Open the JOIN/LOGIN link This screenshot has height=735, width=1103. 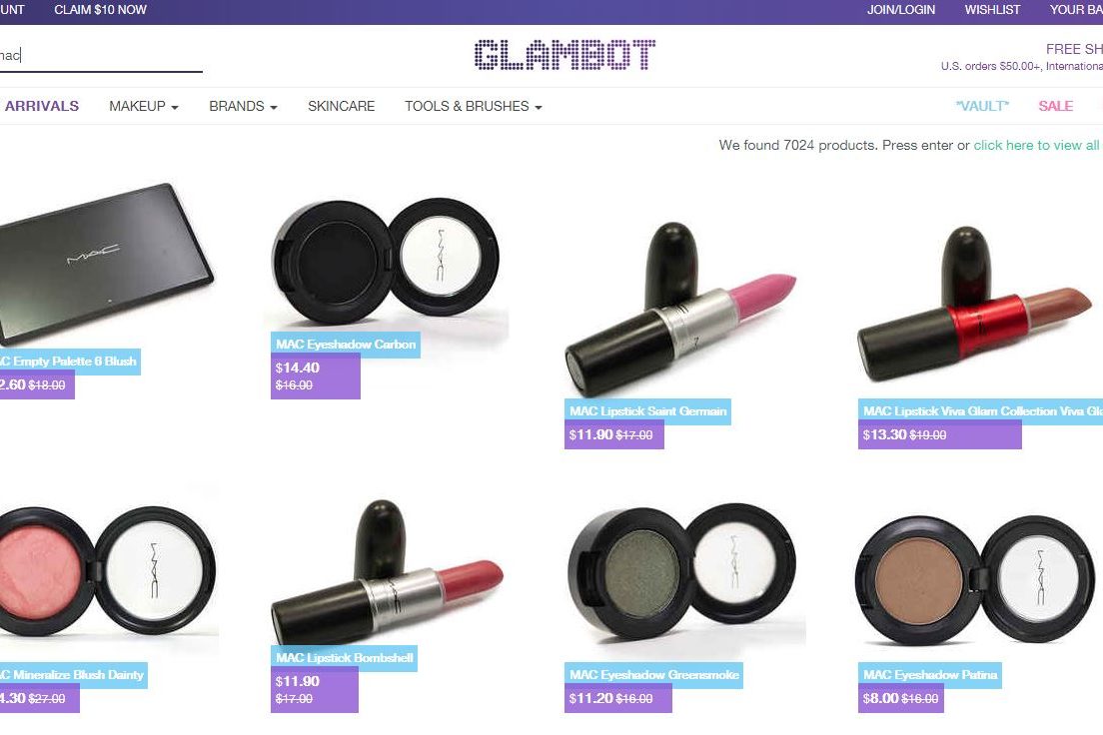point(900,10)
